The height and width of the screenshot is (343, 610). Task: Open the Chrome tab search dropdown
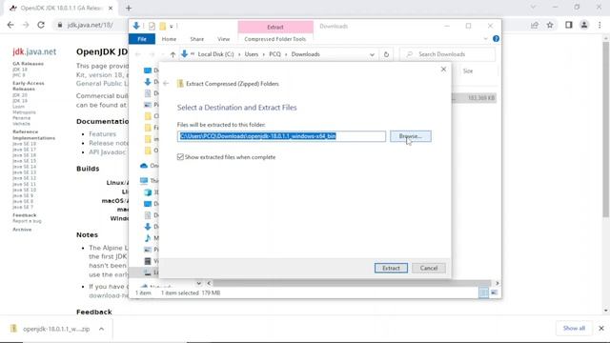(533, 8)
